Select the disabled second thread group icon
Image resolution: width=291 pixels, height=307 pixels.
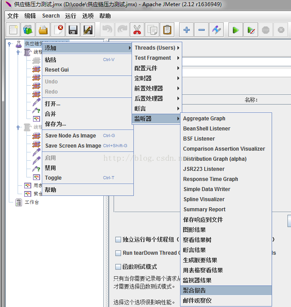[27, 127]
